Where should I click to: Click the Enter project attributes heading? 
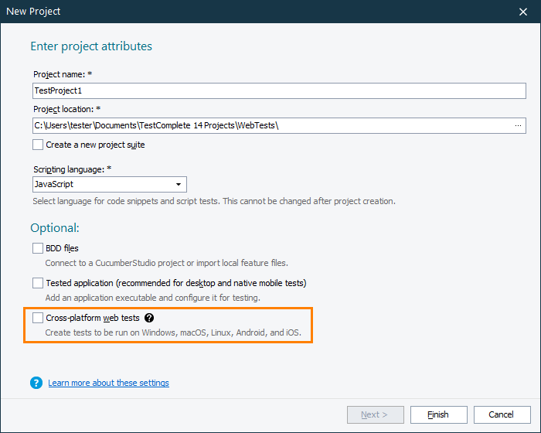pos(91,46)
